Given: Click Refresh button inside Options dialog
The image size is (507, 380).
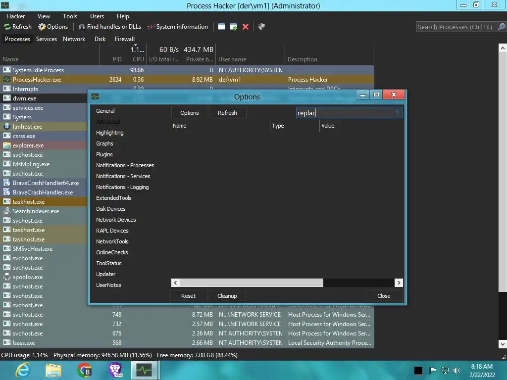Looking at the screenshot, I should click(x=227, y=113).
